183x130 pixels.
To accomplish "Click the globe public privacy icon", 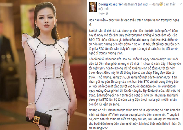I will [x=107, y=14].
